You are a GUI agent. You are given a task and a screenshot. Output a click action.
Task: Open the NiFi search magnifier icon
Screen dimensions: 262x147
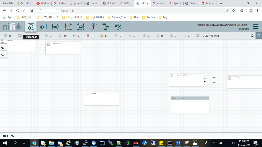pos(252,36)
